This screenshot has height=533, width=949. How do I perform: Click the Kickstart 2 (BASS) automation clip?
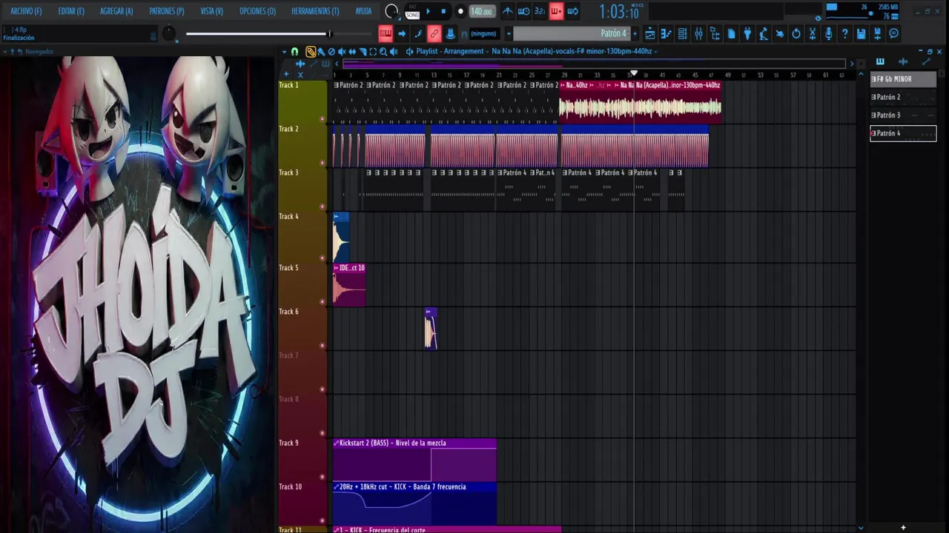point(414,460)
